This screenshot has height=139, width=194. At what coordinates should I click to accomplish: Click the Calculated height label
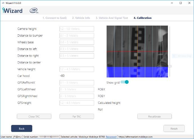coord(109,103)
